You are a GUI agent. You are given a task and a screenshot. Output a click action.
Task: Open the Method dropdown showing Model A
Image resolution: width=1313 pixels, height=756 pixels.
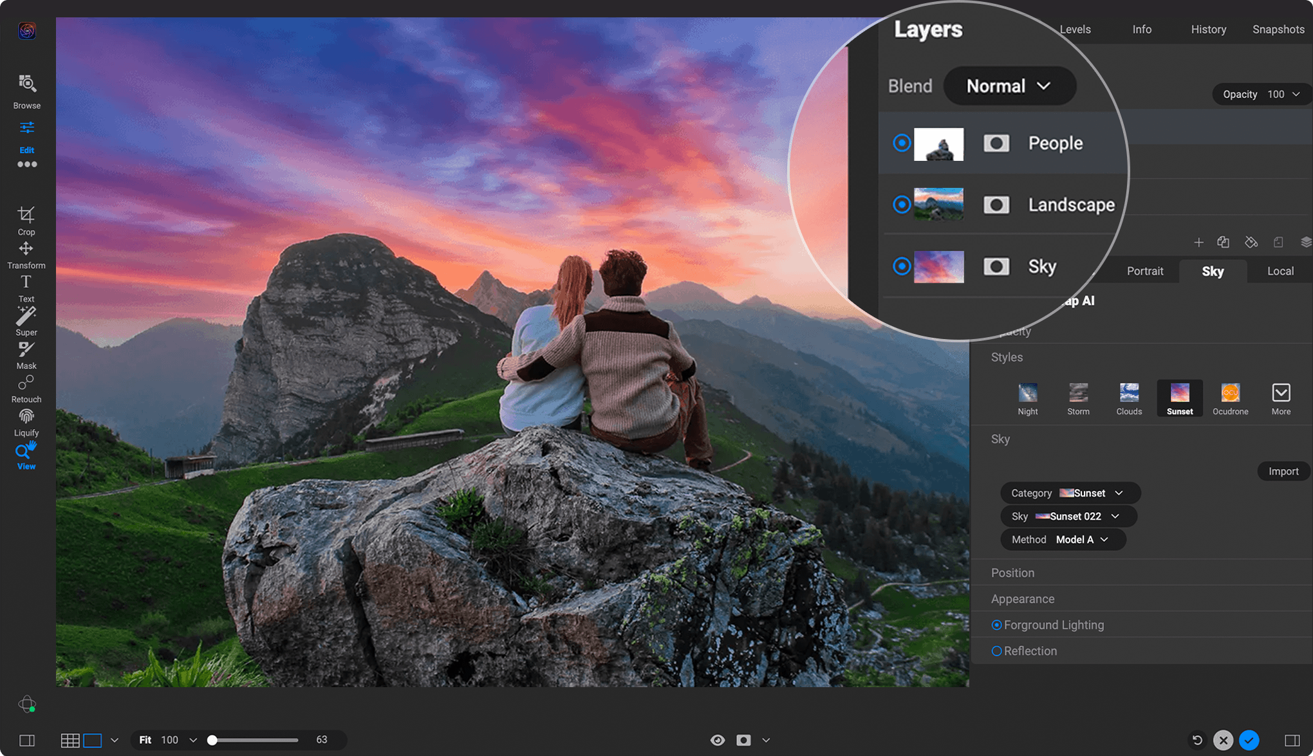point(1063,539)
